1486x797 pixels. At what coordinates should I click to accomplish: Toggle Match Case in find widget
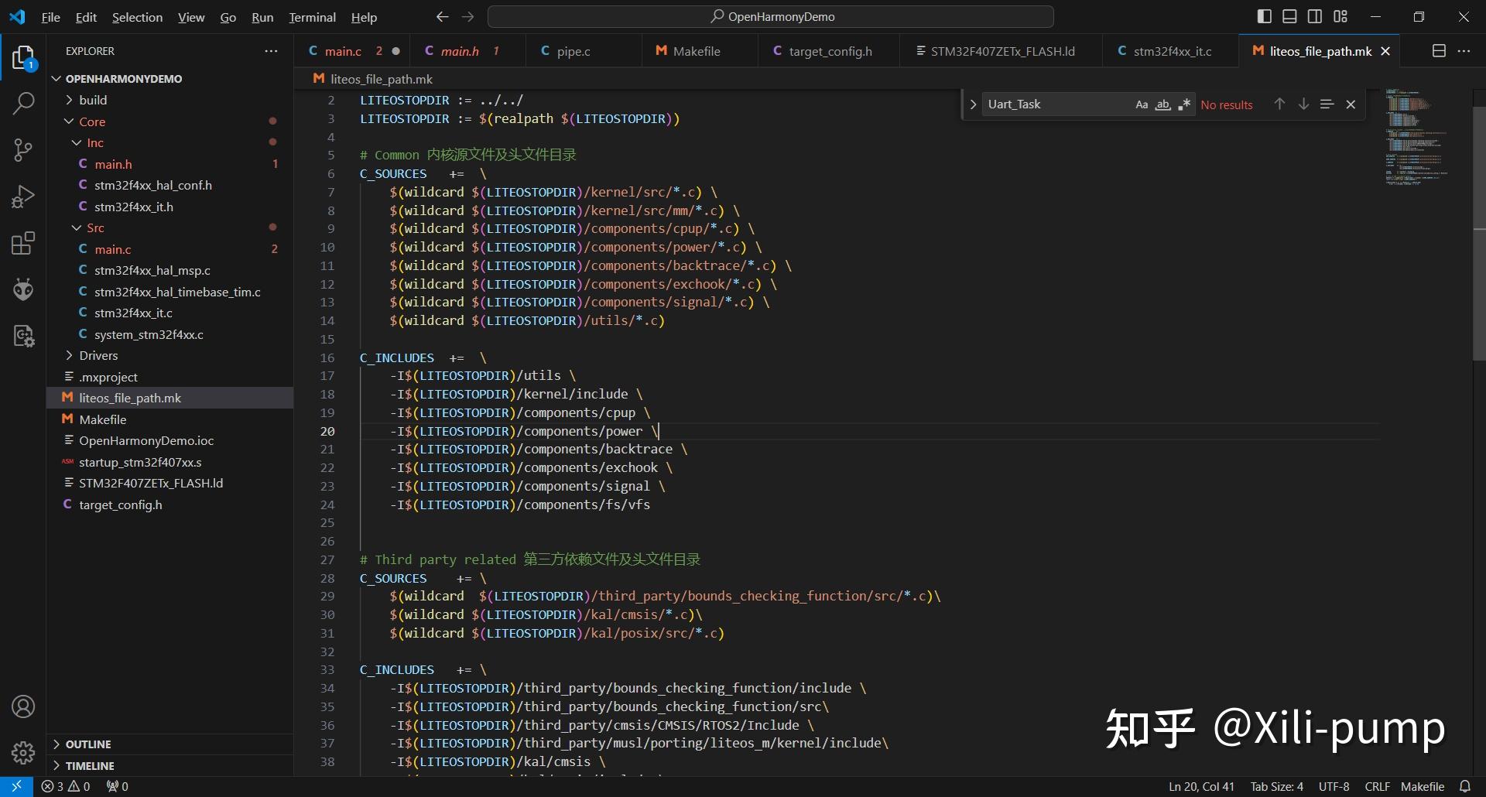coord(1142,104)
